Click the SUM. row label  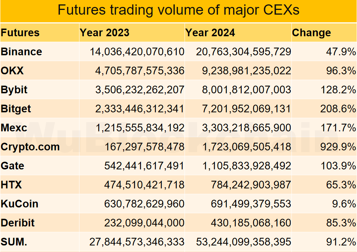point(14,242)
